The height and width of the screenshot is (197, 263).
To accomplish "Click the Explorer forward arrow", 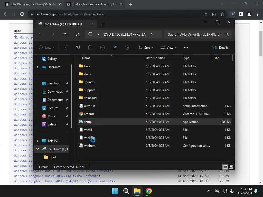I will click(53, 34).
